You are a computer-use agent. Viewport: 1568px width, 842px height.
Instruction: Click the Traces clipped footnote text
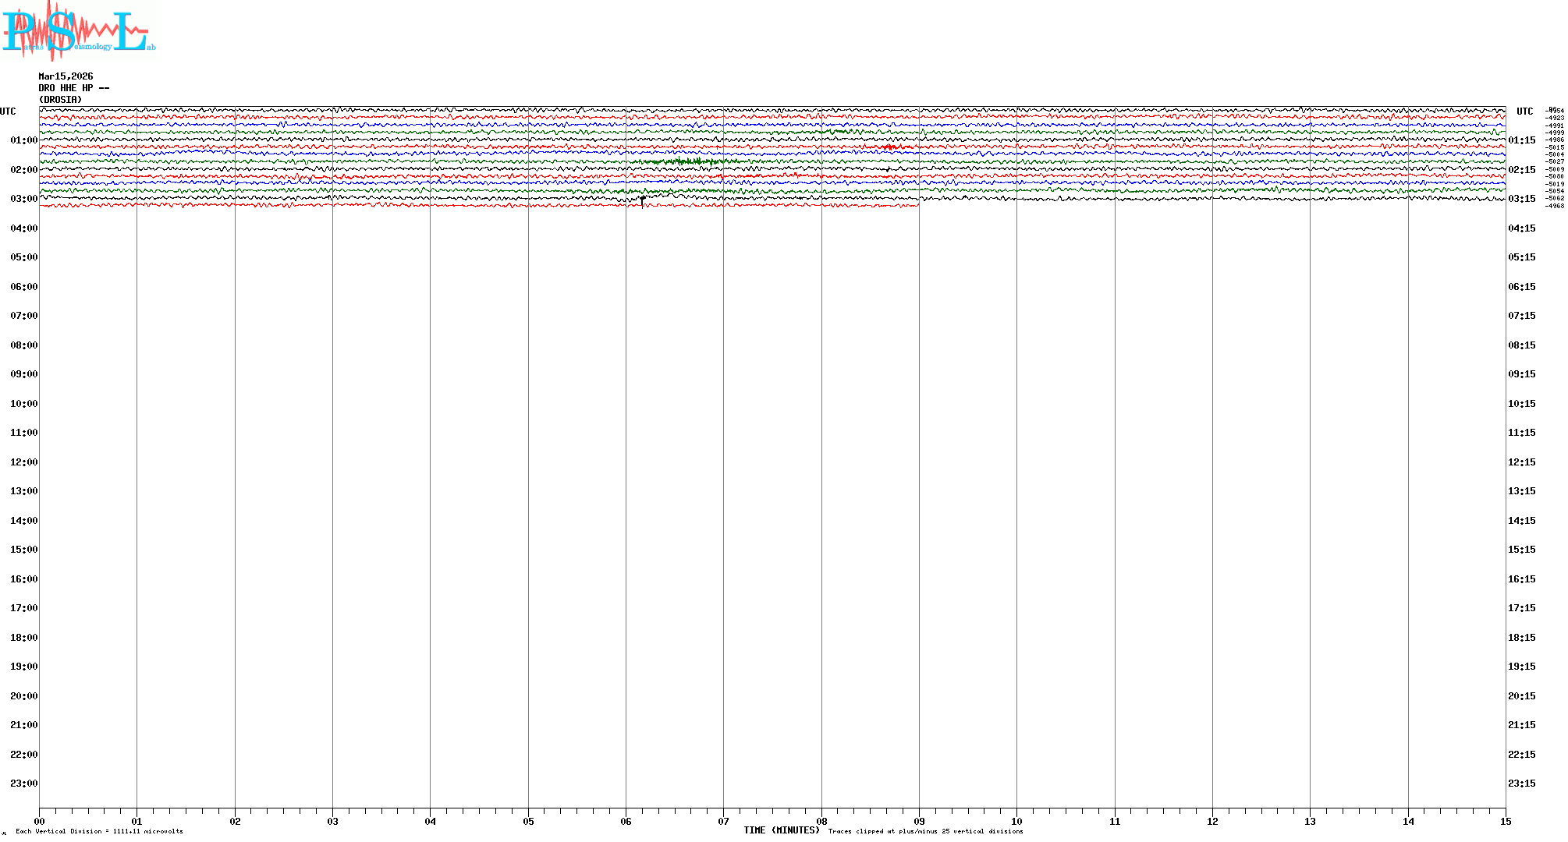coord(925,831)
